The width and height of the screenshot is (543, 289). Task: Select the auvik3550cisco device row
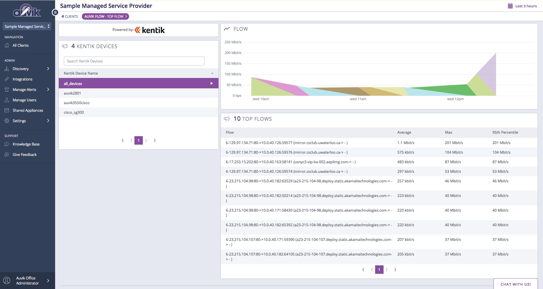click(76, 103)
